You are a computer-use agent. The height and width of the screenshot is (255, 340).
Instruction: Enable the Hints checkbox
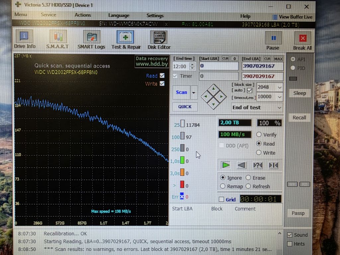click(x=290, y=244)
